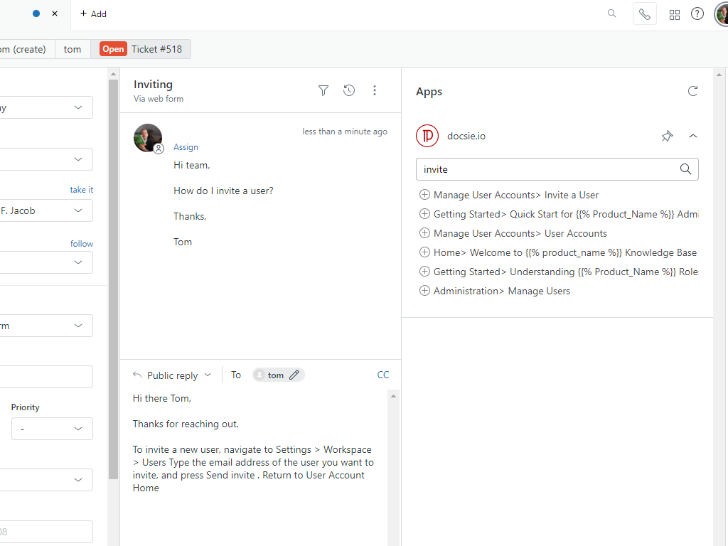Open the products grid icon
The height and width of the screenshot is (546, 728).
(675, 14)
